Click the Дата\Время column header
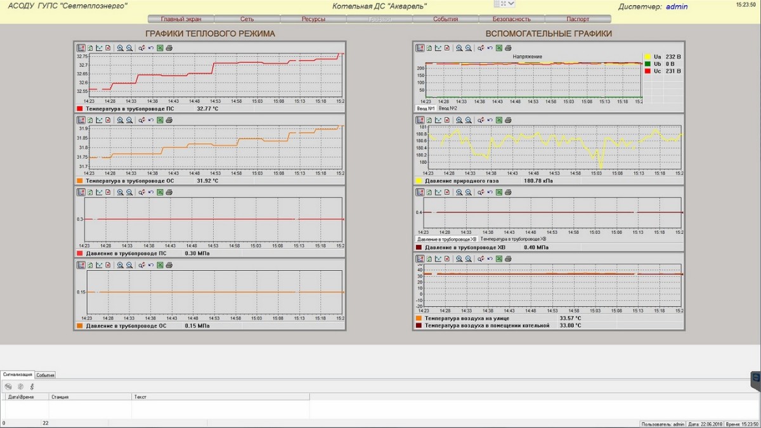761x428 pixels. (x=20, y=396)
